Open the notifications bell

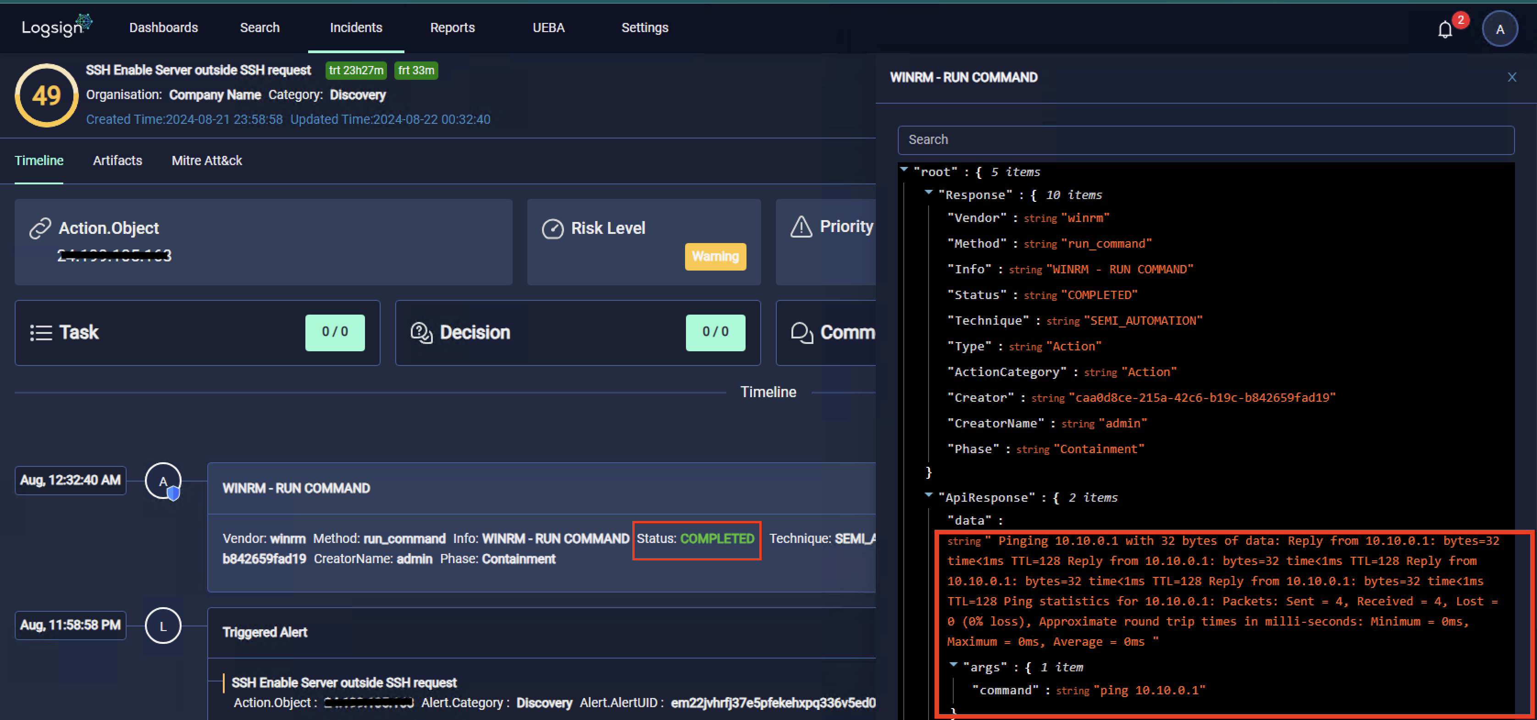pos(1445,28)
